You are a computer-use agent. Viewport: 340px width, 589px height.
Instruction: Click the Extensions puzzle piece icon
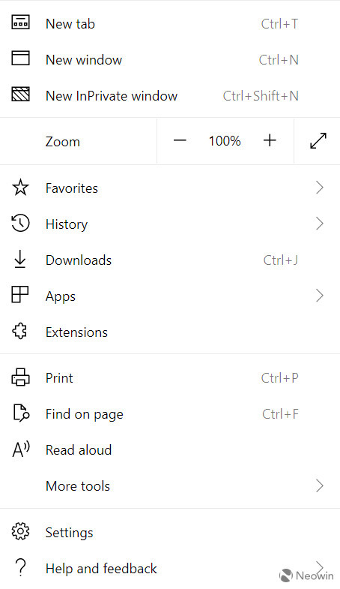pos(20,332)
